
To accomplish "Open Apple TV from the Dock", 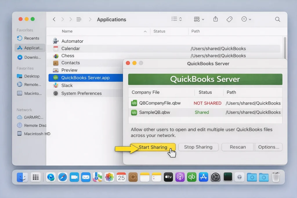I will tap(168, 177).
